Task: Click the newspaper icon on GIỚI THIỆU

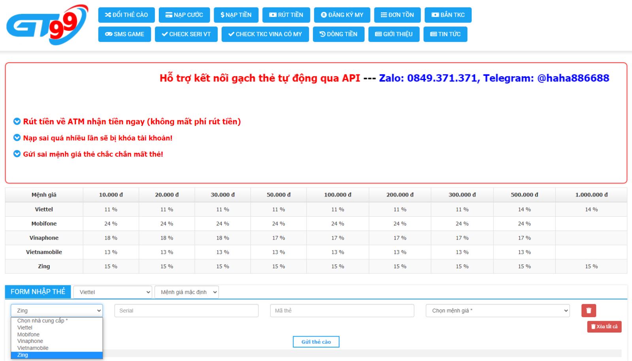Action: pyautogui.click(x=378, y=34)
